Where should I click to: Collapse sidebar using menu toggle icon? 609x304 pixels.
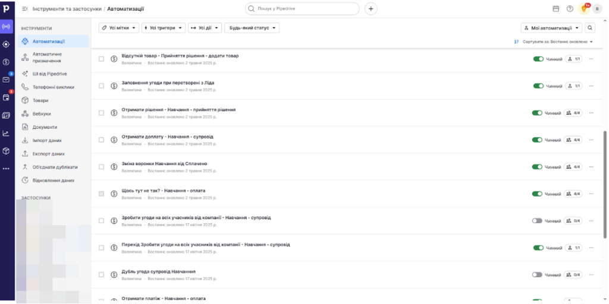click(x=25, y=8)
